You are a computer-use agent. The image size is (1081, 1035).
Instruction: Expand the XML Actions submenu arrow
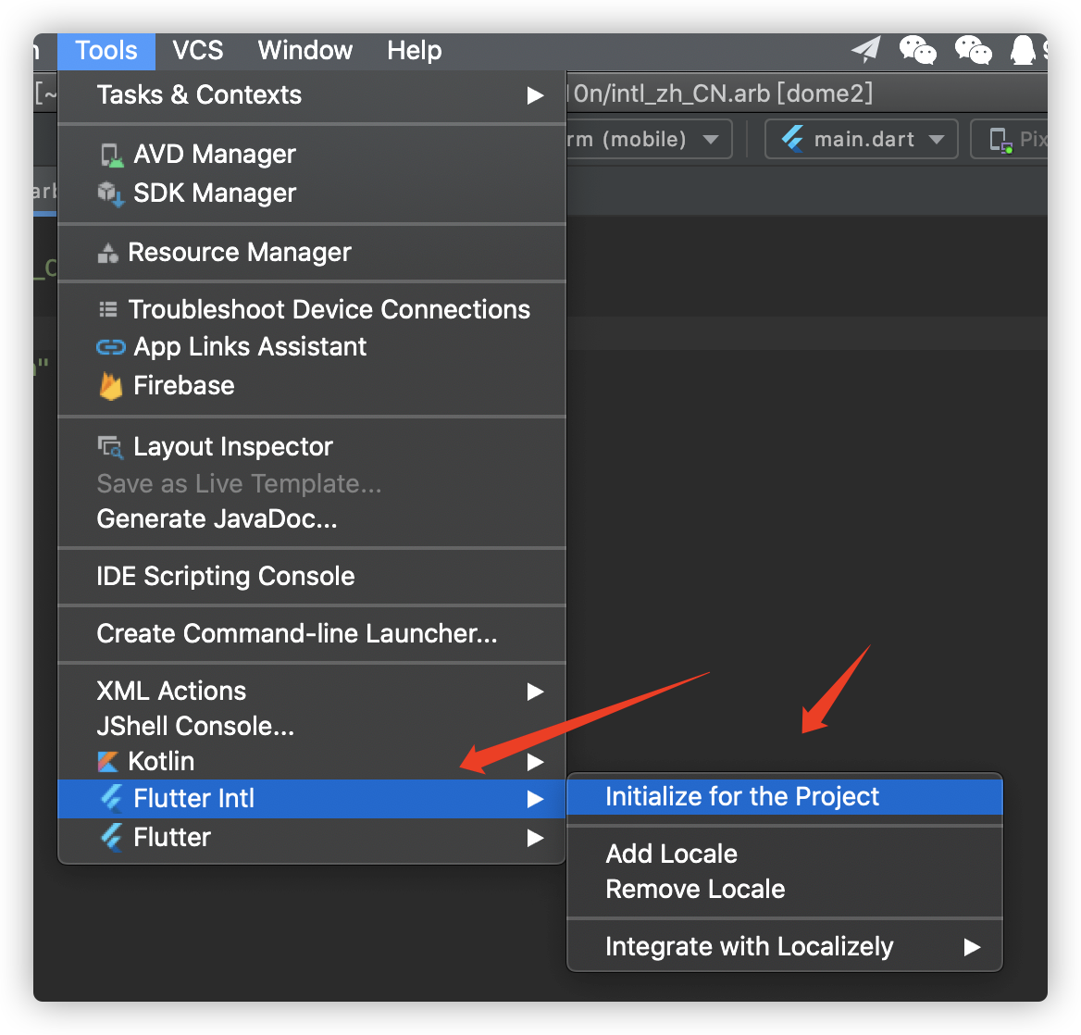point(535,692)
